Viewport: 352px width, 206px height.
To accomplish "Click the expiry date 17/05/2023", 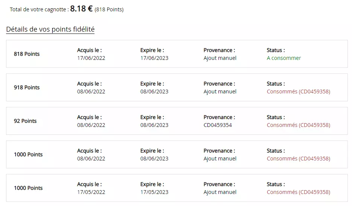I will click(x=154, y=192).
